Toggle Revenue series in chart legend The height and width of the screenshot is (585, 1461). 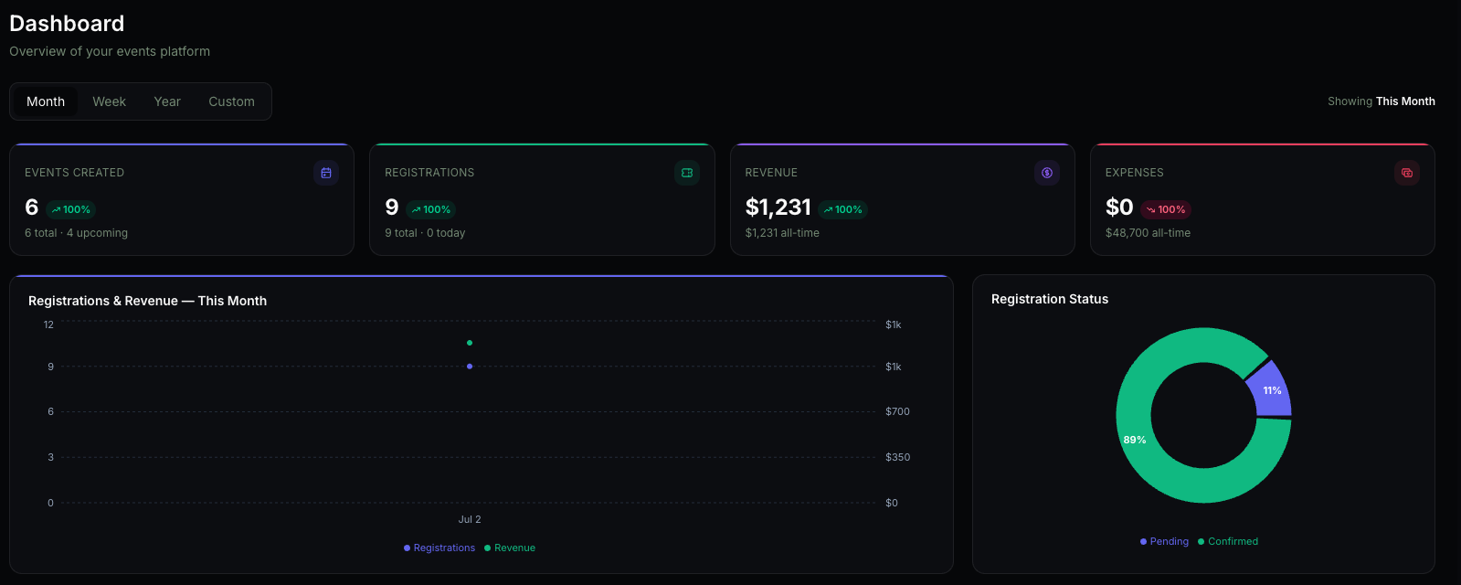(510, 548)
